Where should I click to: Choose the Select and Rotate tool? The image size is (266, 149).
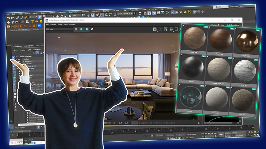[62, 16]
